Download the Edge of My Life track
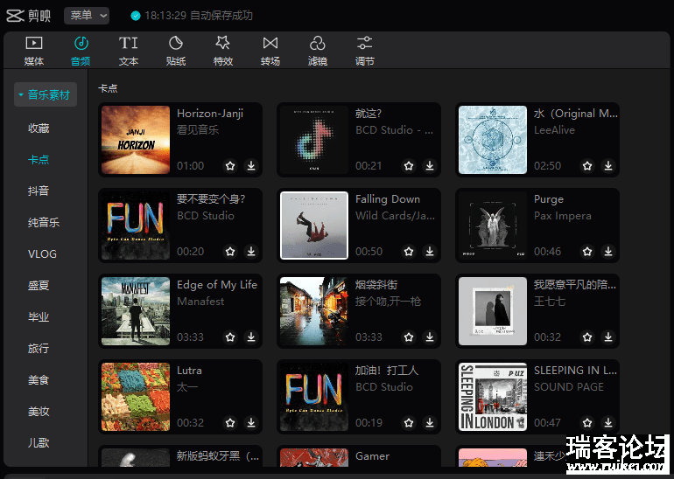 251,337
